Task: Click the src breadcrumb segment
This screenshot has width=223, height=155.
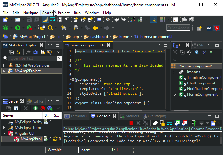Action: (x=59, y=37)
